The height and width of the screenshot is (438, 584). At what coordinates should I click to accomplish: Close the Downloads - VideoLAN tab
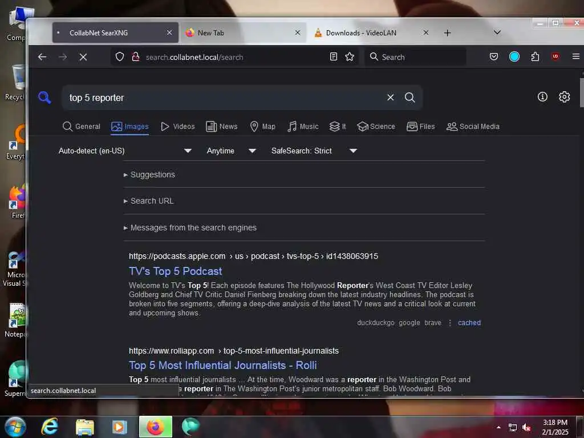(x=426, y=33)
